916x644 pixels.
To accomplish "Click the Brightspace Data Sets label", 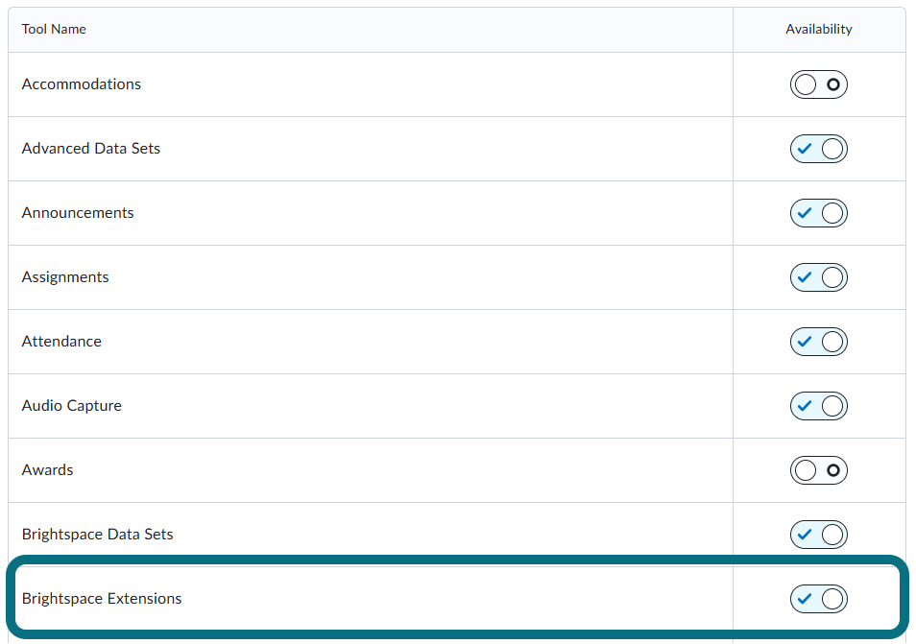I will coord(97,535).
